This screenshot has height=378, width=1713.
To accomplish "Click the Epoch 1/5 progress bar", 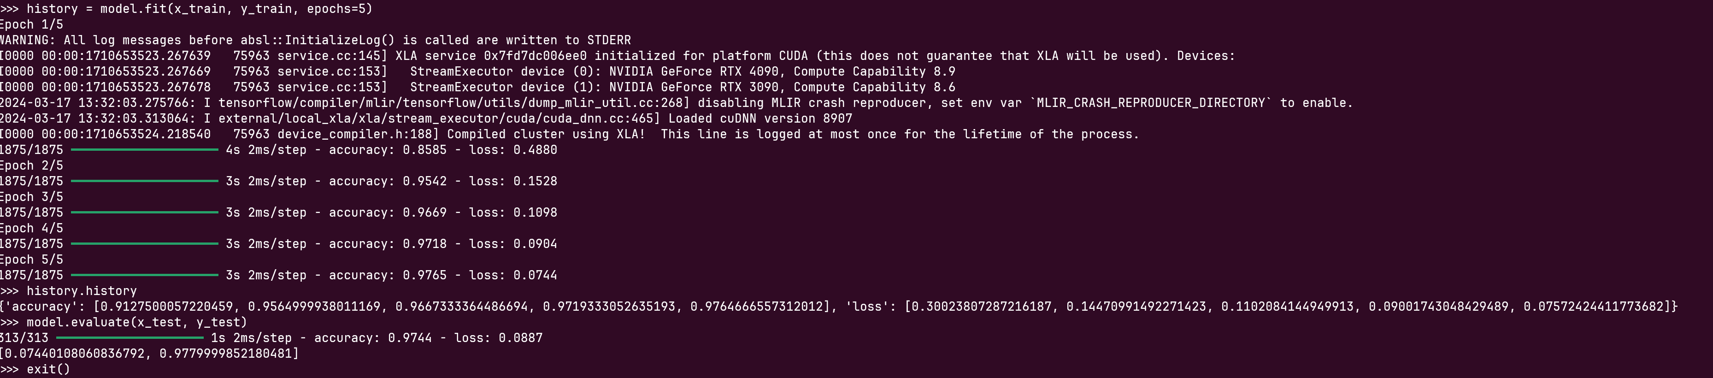I will [x=144, y=150].
